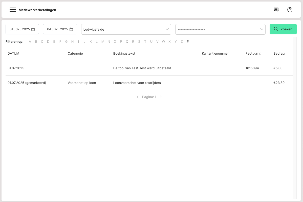Viewport: 303px width, 202px height.
Task: Filter by letter M
Action: click(103, 41)
